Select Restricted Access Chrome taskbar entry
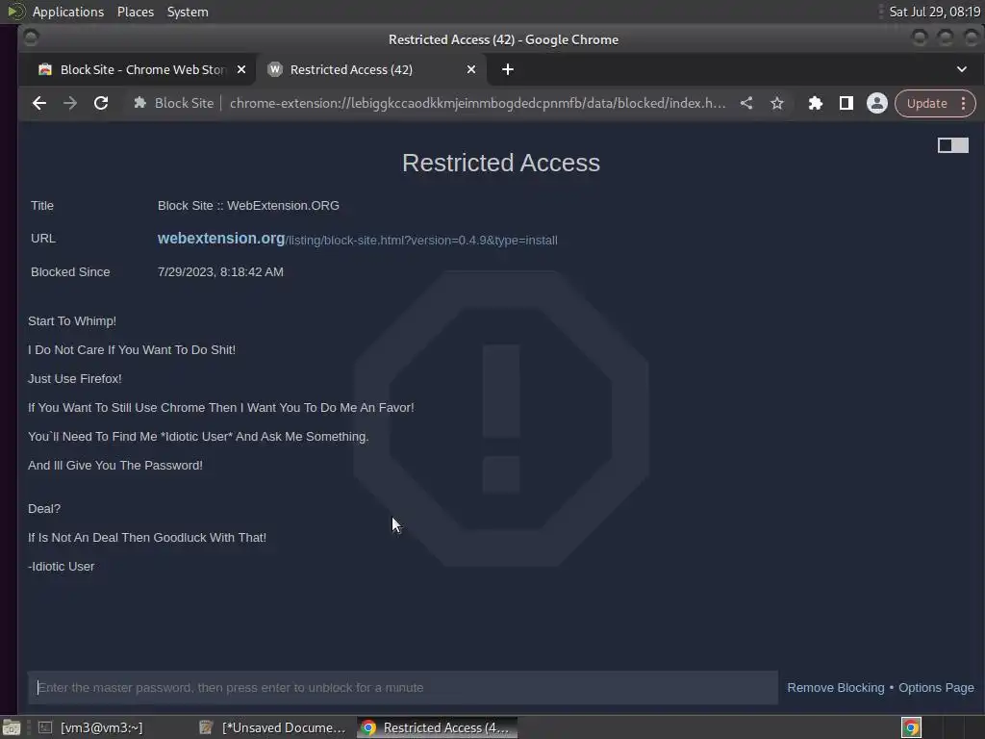The image size is (985, 739). click(438, 727)
